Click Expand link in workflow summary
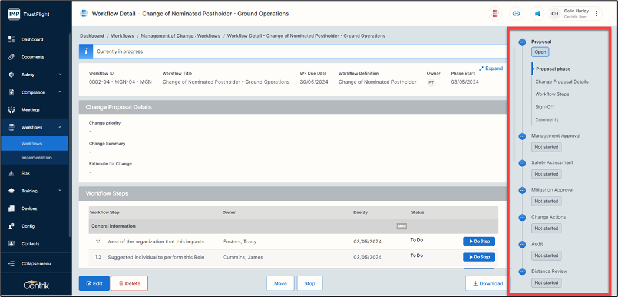The width and height of the screenshot is (618, 297). (491, 68)
